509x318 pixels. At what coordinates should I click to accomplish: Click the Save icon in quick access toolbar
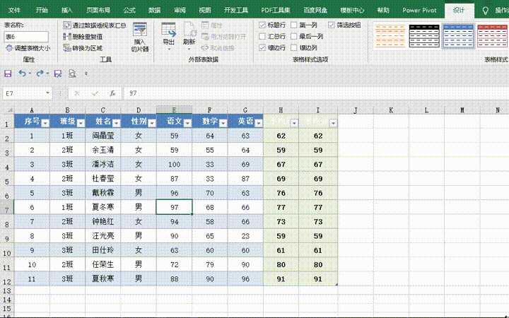8,73
